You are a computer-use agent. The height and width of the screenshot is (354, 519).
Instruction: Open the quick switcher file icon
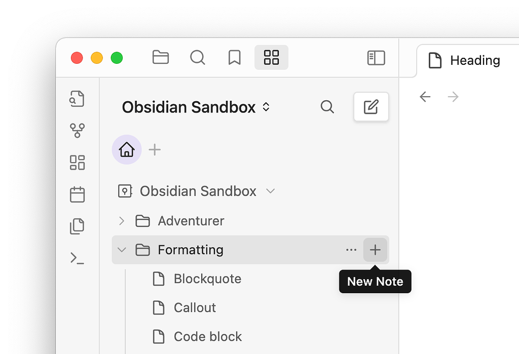point(77,99)
